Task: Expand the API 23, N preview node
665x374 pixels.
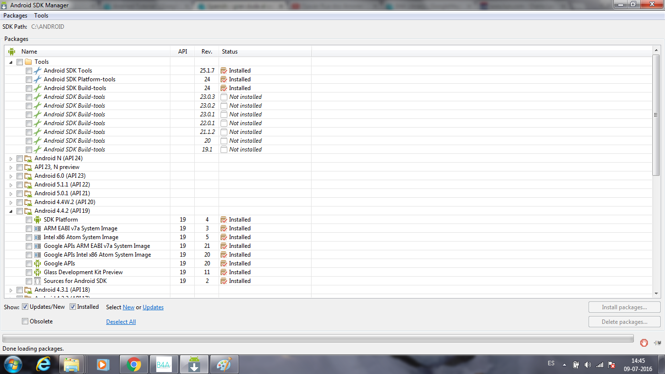Action: click(11, 167)
